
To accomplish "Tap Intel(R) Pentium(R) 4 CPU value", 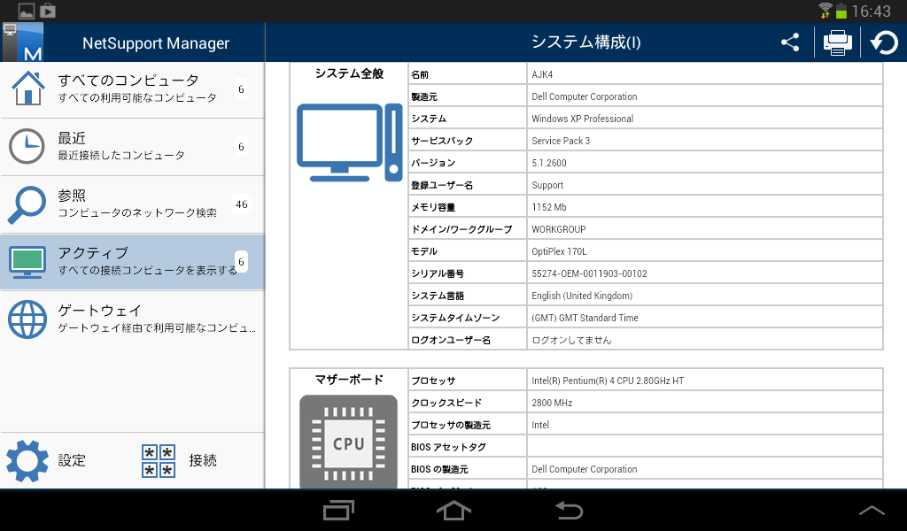I will tap(608, 381).
